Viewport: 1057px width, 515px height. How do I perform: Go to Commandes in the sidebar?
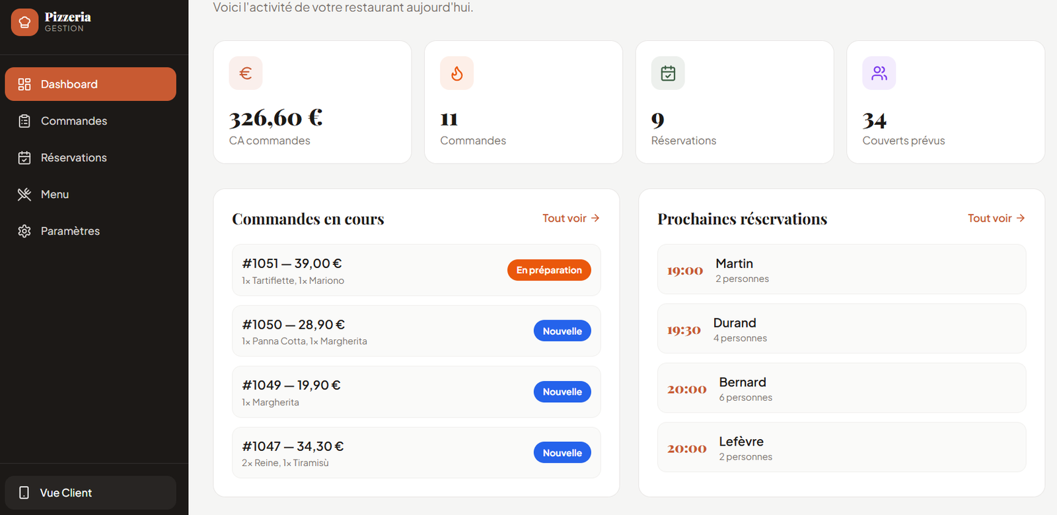point(91,121)
